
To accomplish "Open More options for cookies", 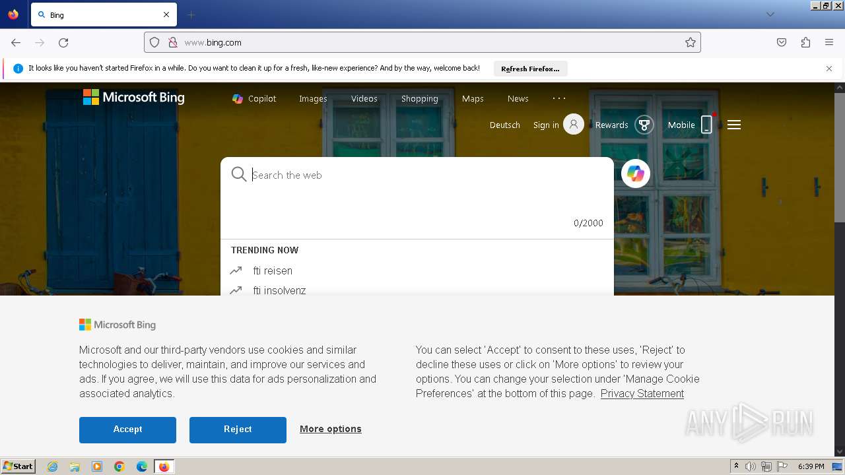I will point(331,429).
